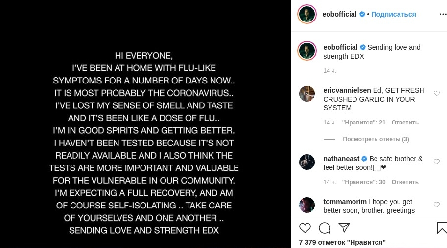Like ericvannielsen's garlic comment
Viewport: 447px width, 248px height.
click(437, 93)
